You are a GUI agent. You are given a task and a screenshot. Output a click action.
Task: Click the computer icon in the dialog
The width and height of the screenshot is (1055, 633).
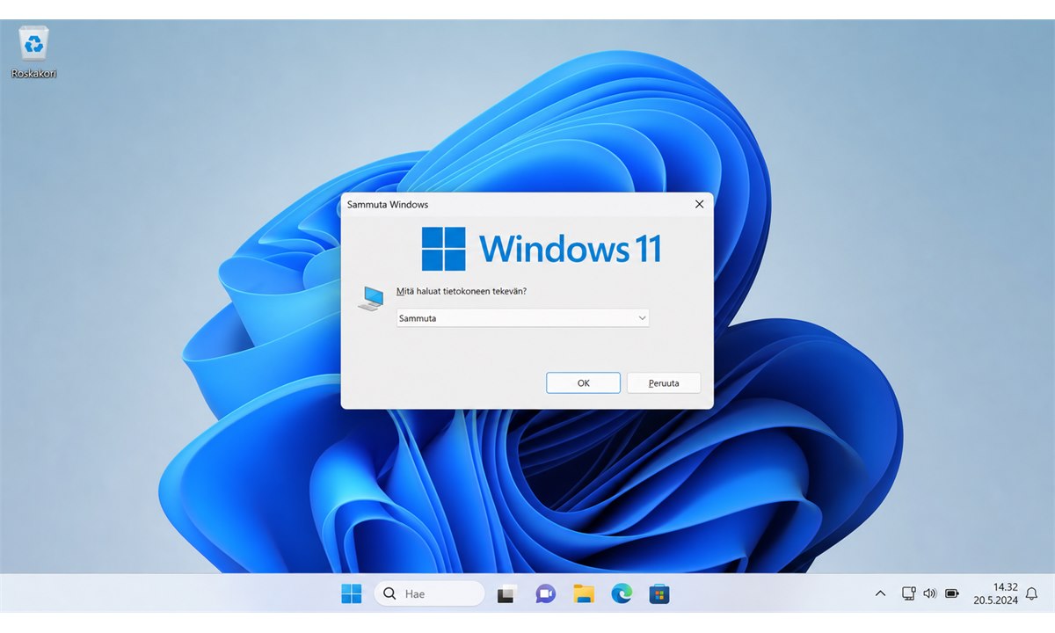(x=370, y=298)
